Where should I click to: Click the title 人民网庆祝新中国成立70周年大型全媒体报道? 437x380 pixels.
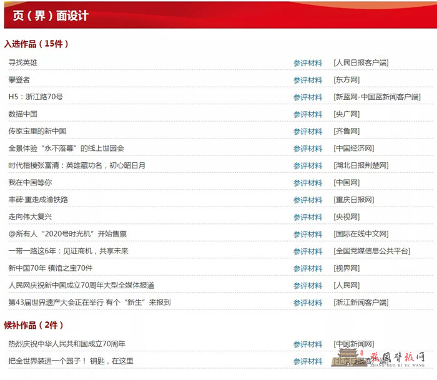(81, 285)
